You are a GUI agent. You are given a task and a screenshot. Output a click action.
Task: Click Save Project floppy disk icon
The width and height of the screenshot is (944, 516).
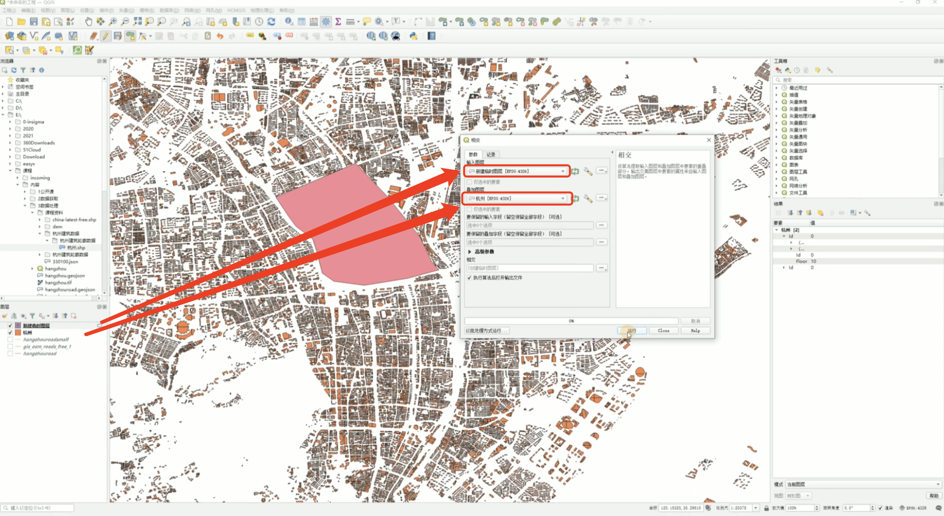click(34, 22)
